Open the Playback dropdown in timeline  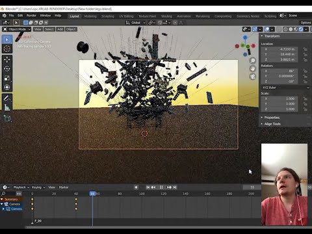coord(21,187)
